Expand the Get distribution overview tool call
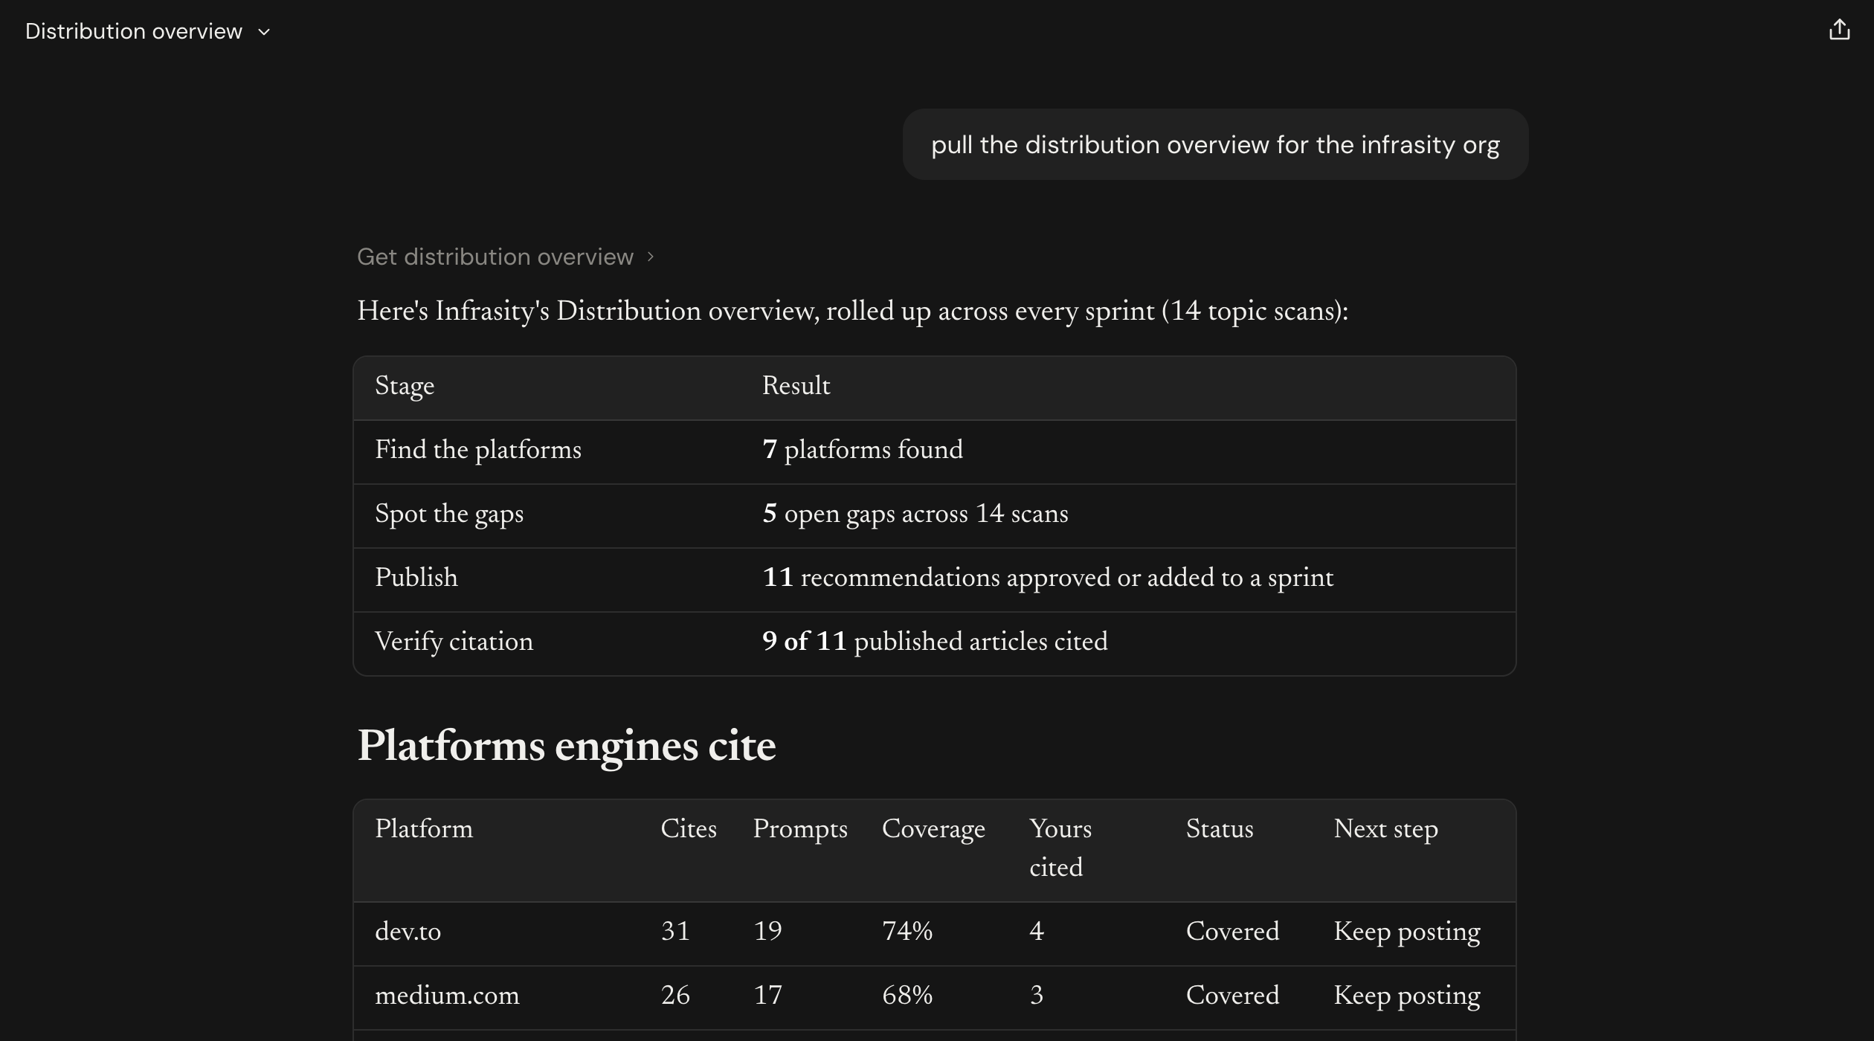 pos(506,257)
